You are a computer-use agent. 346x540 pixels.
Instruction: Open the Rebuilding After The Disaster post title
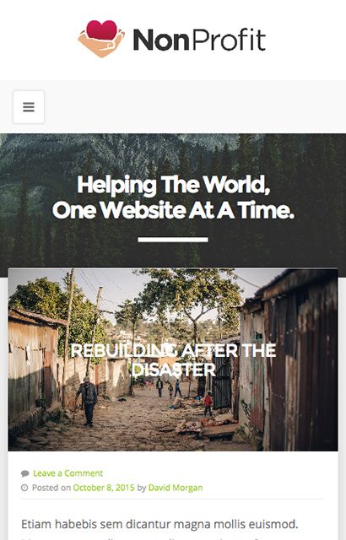pos(173,360)
